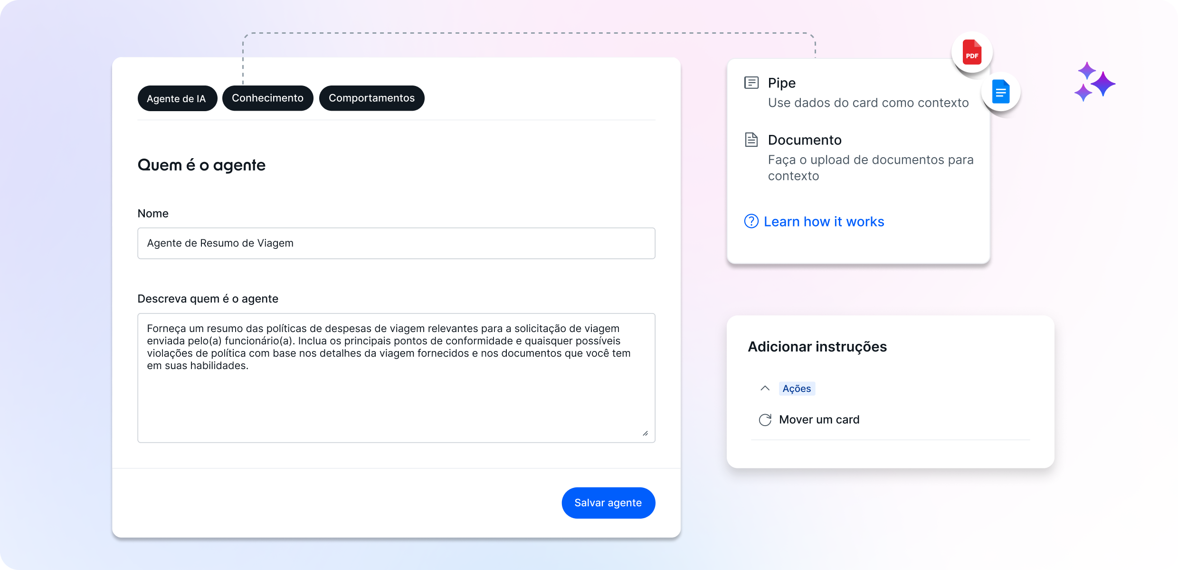Open the Agente de IA tab
Screen dimensions: 1178x570
pos(177,98)
